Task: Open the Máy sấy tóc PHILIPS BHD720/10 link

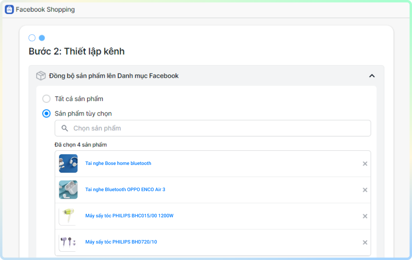Action: pos(121,242)
